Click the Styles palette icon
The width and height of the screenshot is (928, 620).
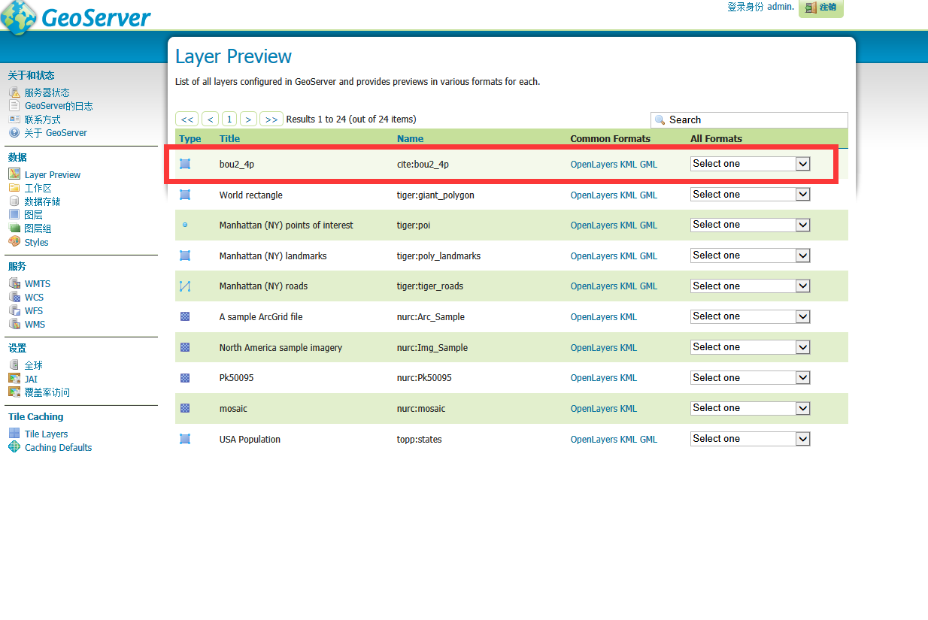pyautogui.click(x=14, y=242)
